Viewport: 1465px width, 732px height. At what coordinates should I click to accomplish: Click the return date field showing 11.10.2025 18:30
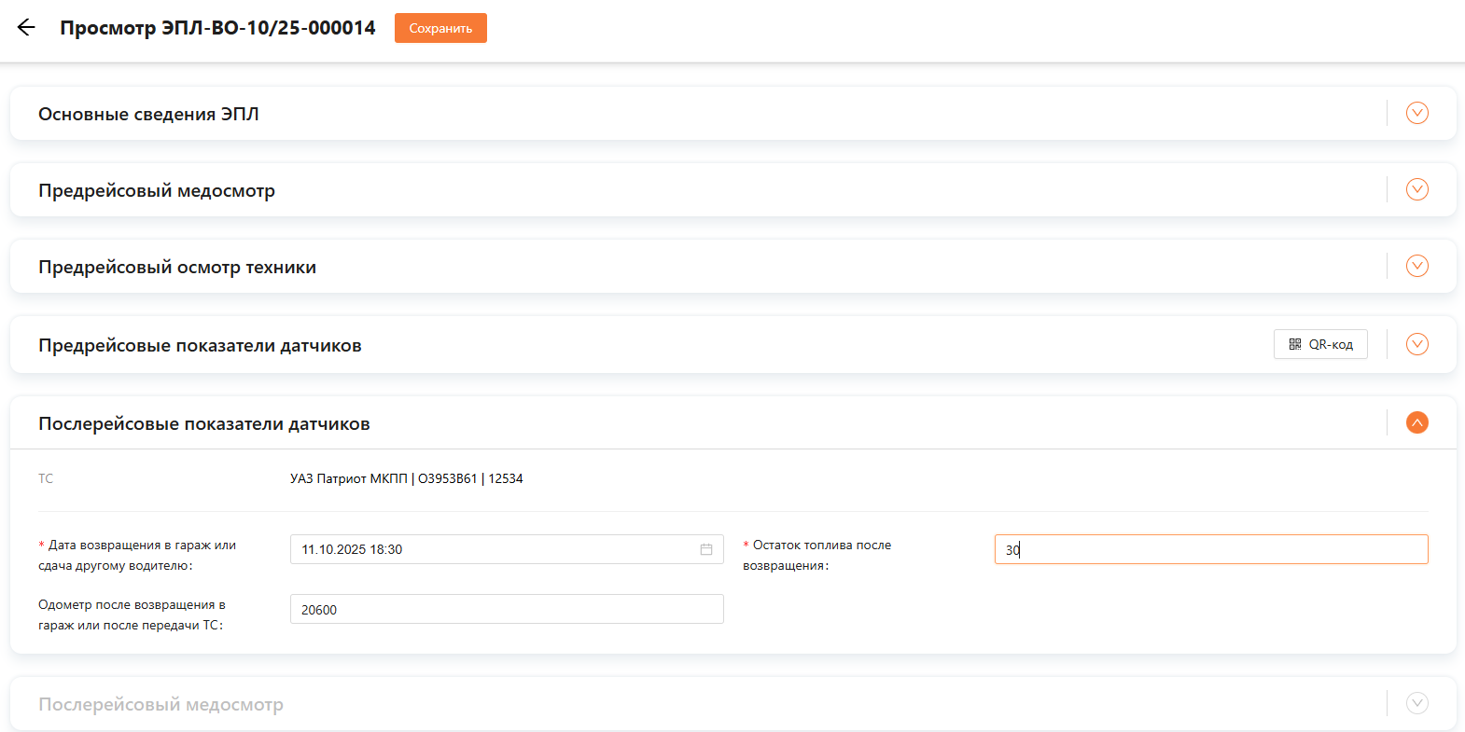(x=495, y=549)
